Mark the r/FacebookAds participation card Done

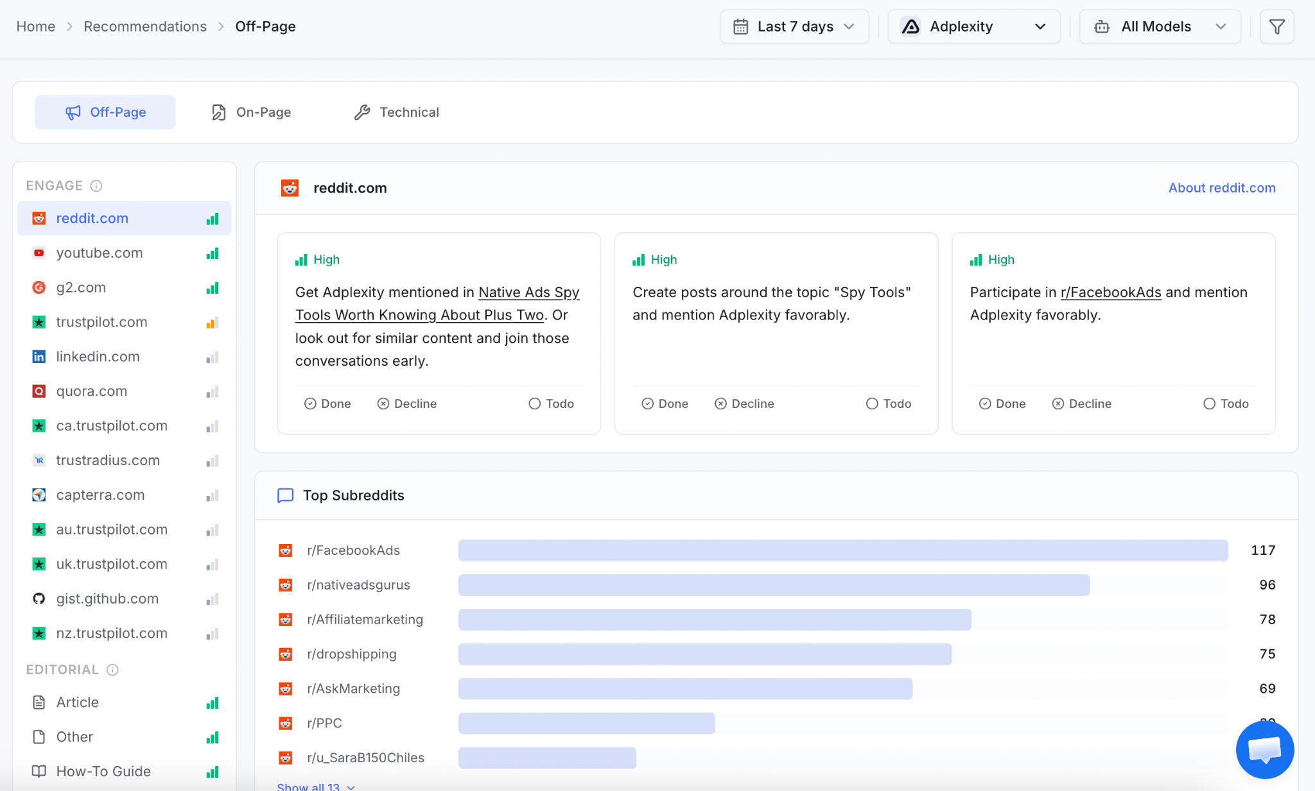[1002, 404]
